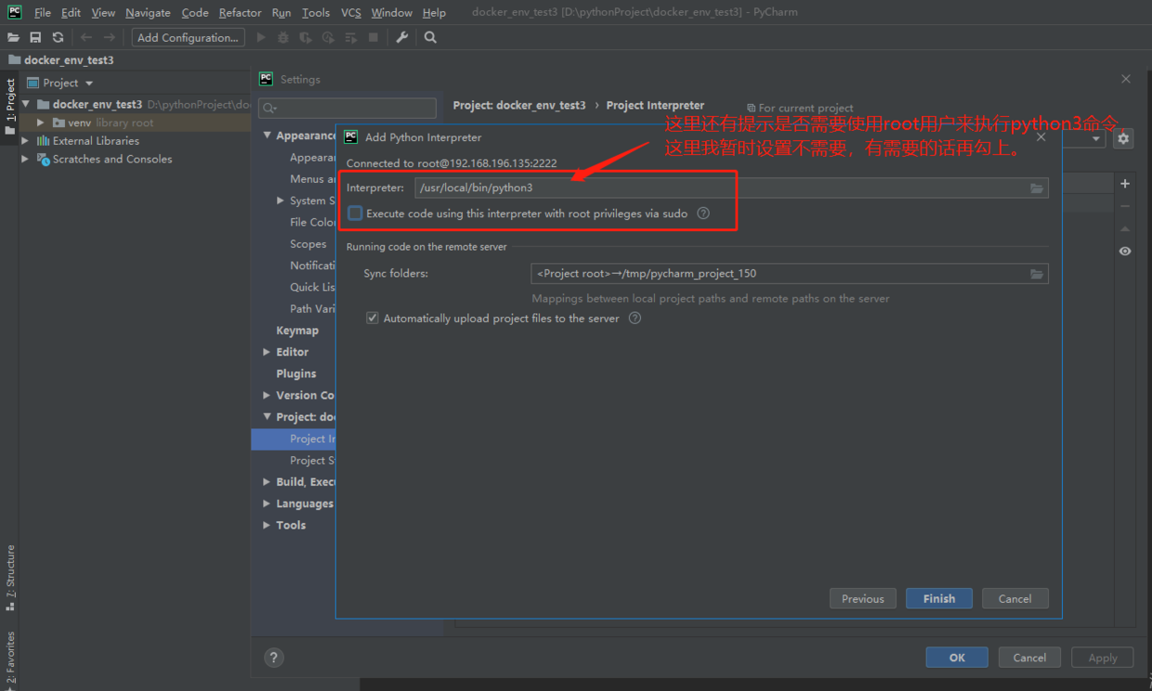The image size is (1152, 691).
Task: Click OK in the Settings dialog
Action: (957, 658)
